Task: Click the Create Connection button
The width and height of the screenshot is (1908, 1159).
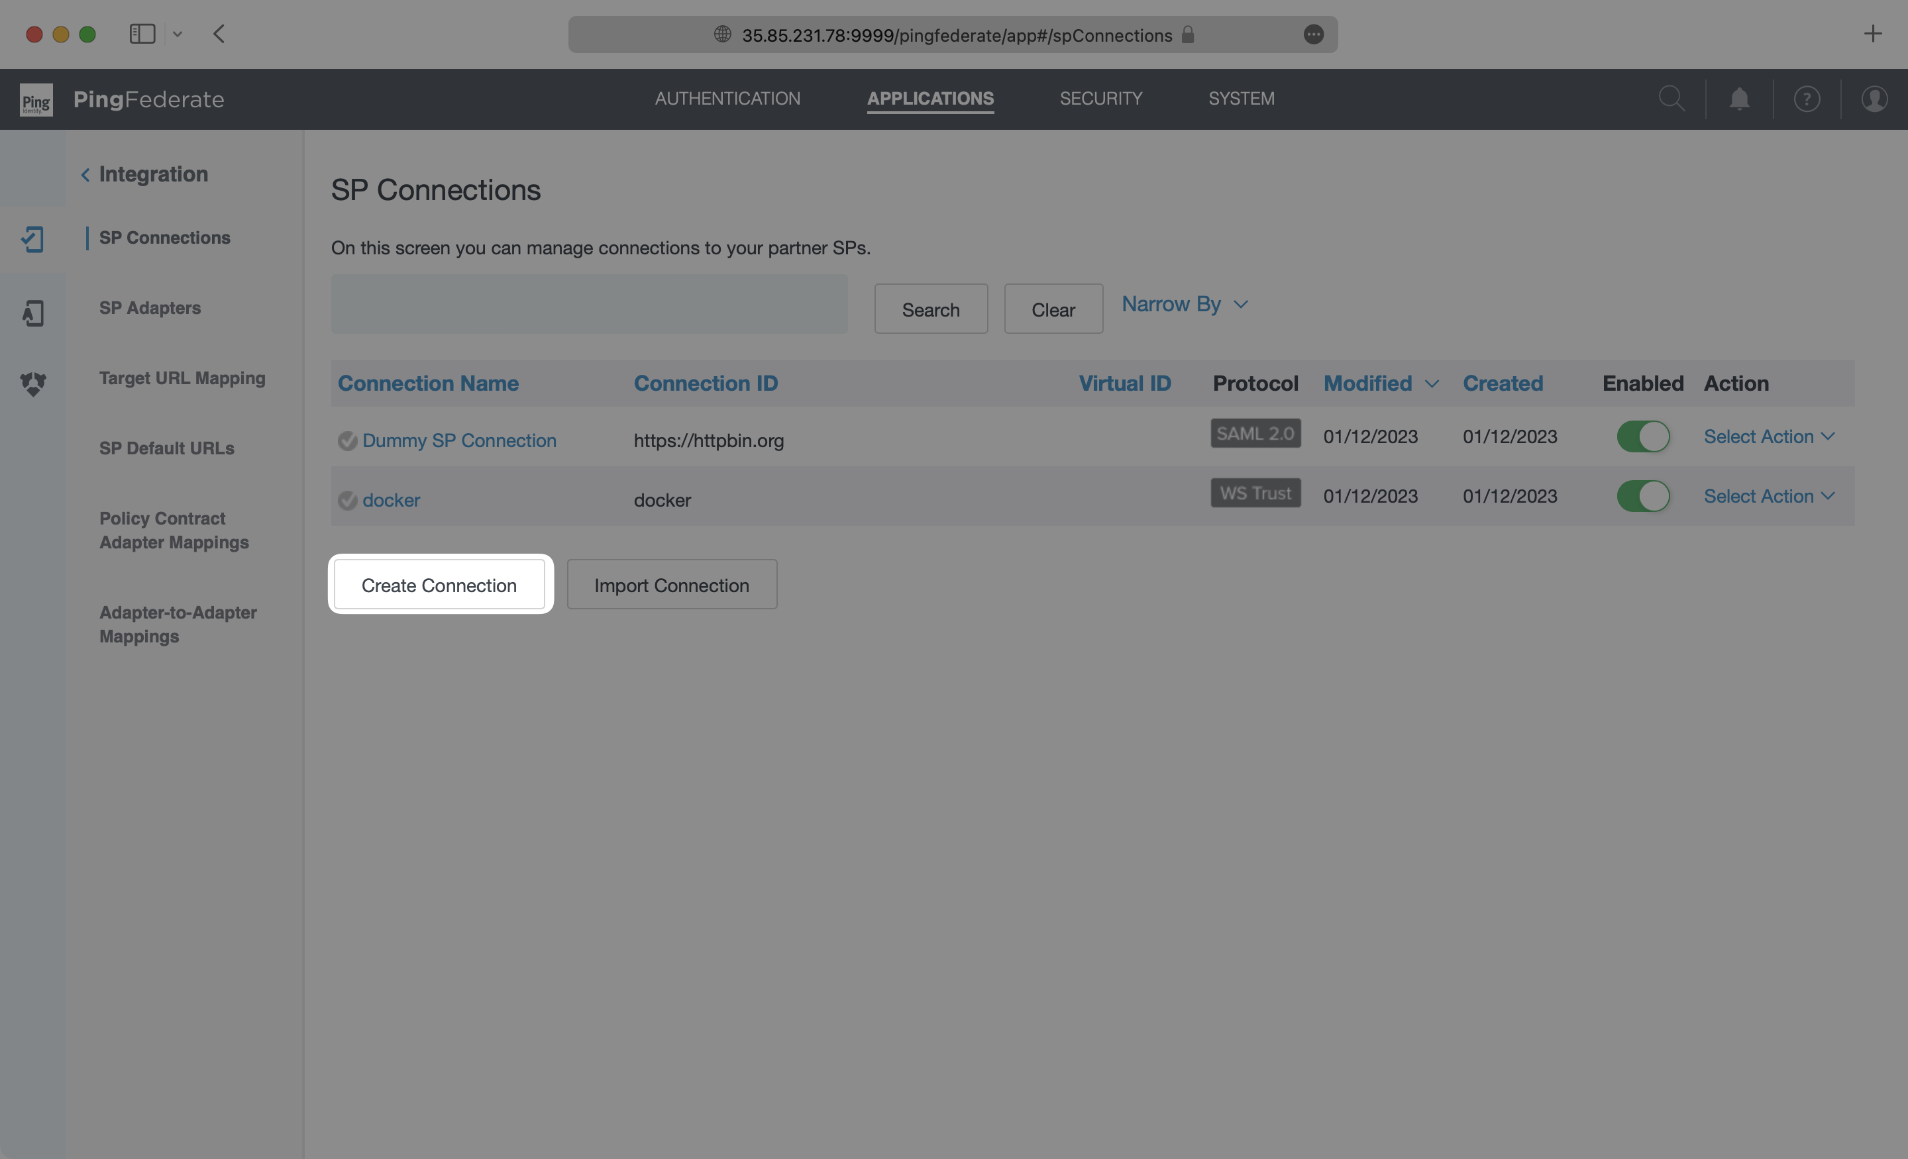Action: [x=439, y=584]
